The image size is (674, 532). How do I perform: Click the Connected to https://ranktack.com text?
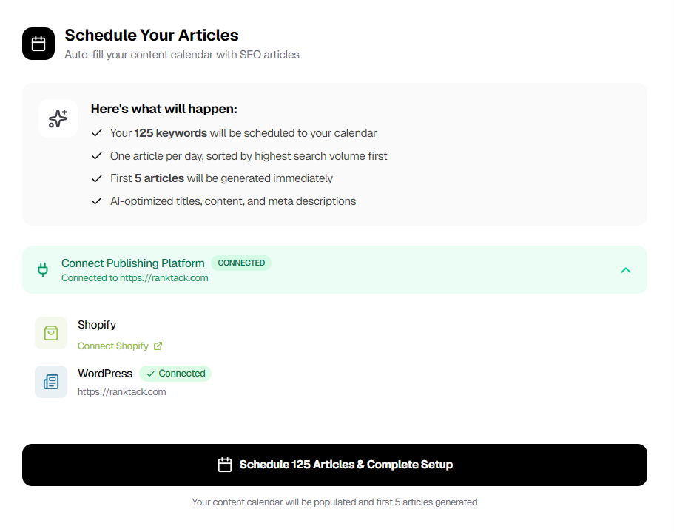pos(135,278)
